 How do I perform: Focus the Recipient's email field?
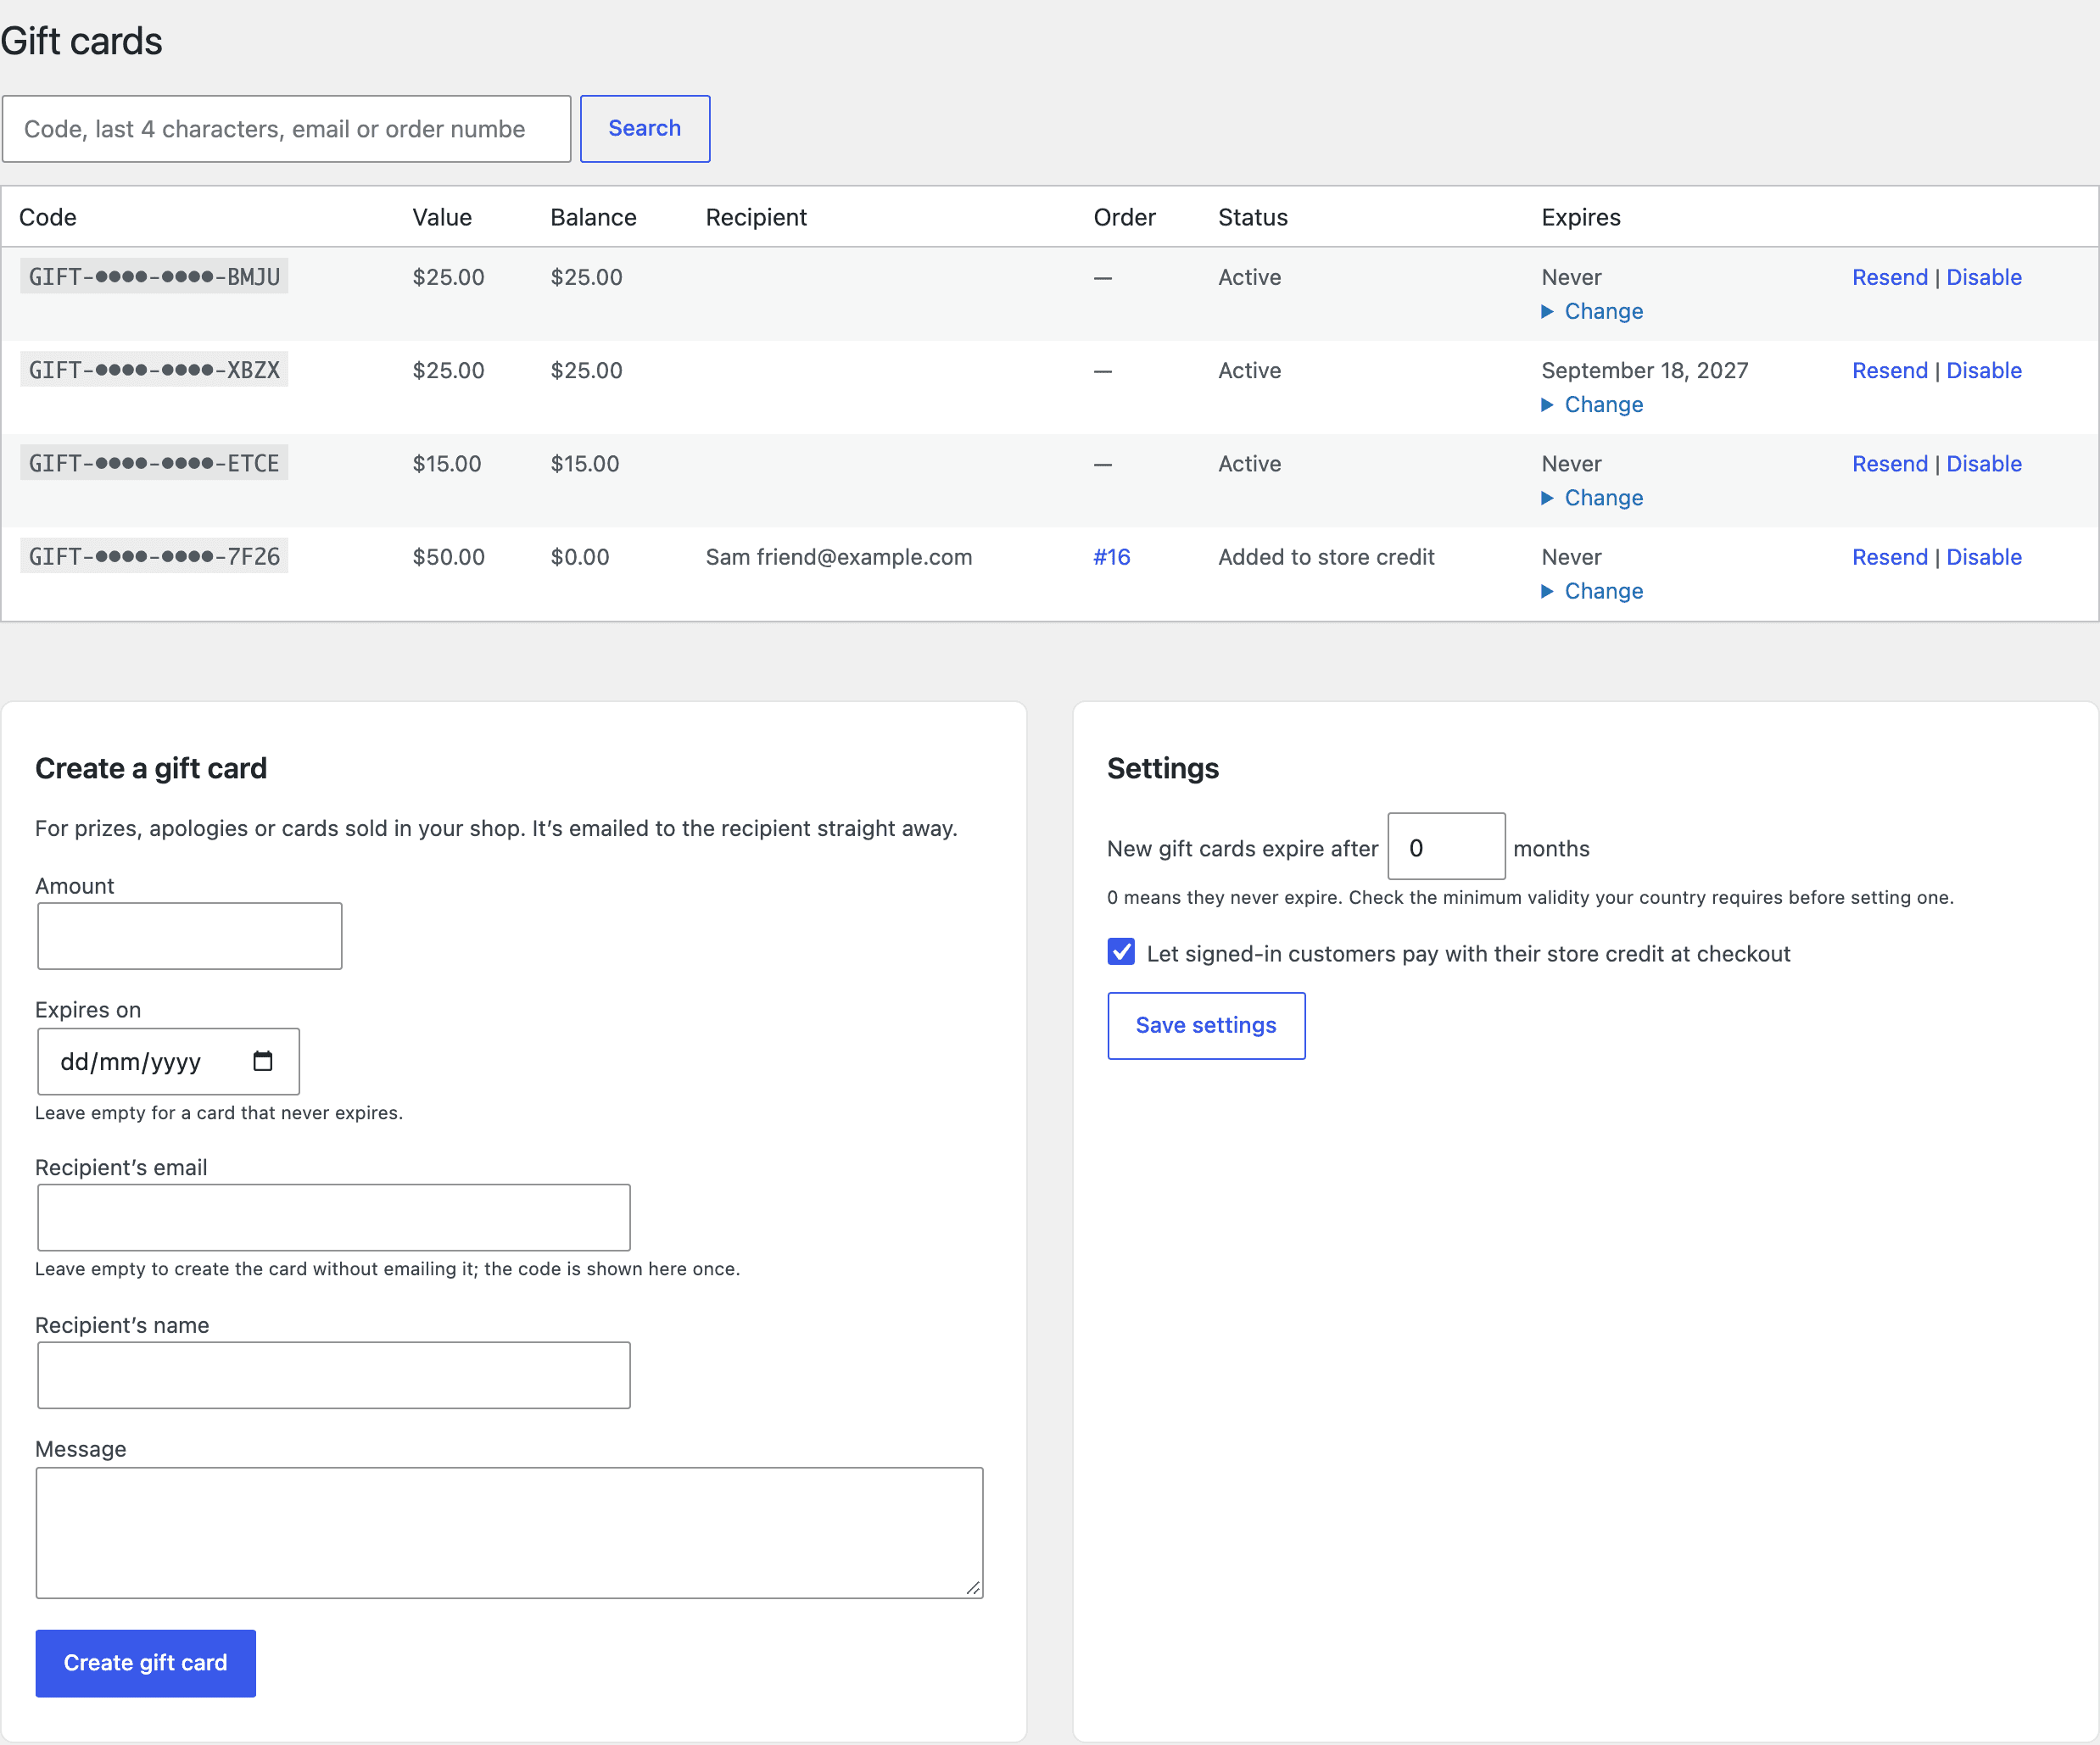coord(334,1217)
